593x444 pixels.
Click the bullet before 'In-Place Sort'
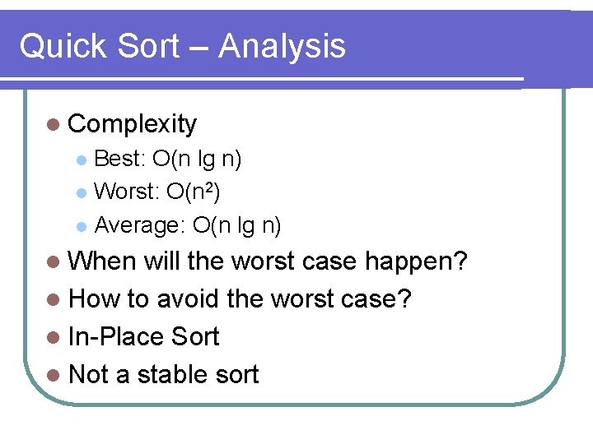[54, 338]
